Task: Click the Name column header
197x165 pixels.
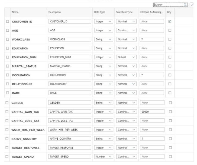Action: pyautogui.click(x=15, y=12)
